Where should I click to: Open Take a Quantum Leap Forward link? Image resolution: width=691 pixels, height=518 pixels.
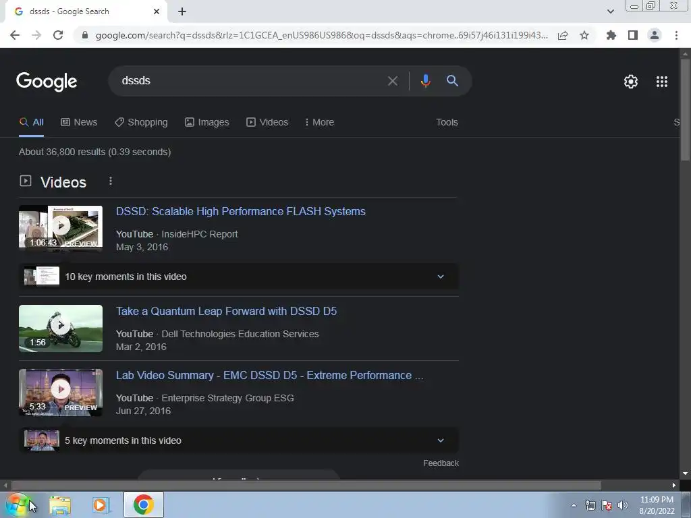226,312
